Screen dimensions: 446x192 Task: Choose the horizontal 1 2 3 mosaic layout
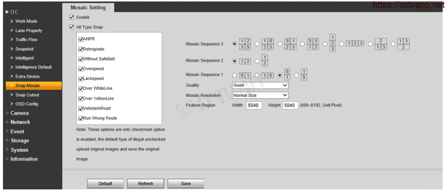point(342,44)
